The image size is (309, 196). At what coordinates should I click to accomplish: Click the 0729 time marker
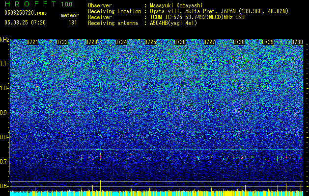(268, 42)
